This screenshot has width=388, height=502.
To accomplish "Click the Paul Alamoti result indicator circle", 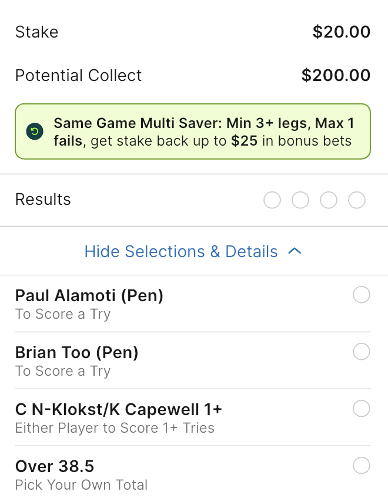I will pyautogui.click(x=362, y=295).
